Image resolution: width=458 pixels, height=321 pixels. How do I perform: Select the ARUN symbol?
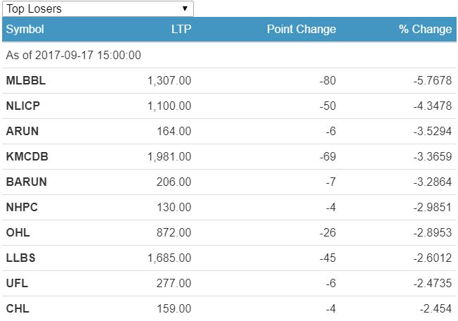(22, 131)
